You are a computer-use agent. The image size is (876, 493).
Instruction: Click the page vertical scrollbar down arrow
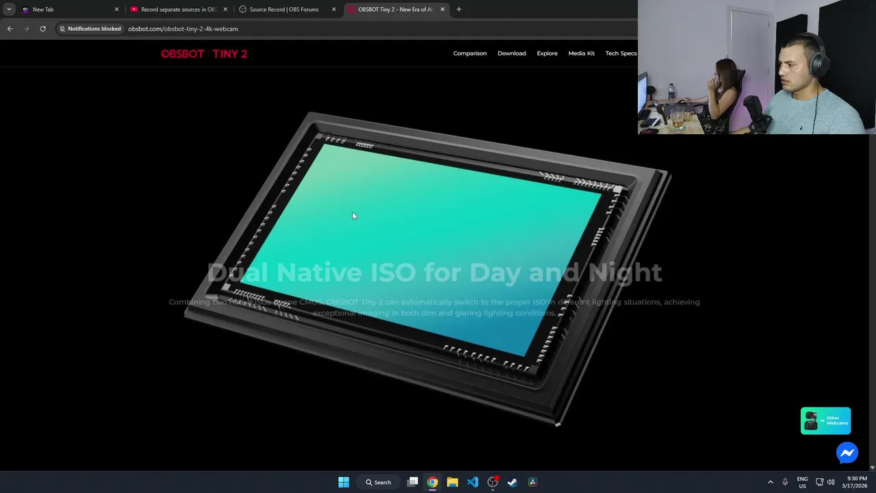(872, 468)
